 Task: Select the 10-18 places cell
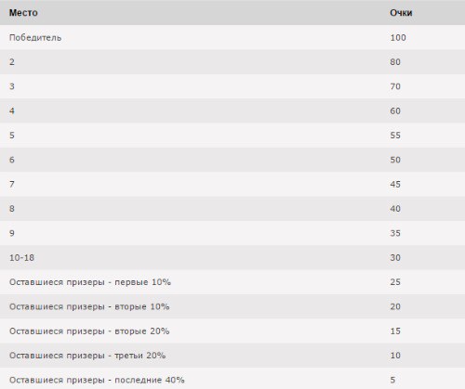[x=21, y=257]
